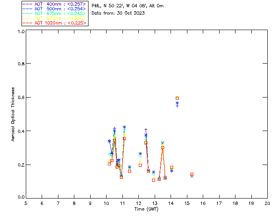This screenshot has height=220, width=275.
Task: Click the AOT 1020nm legend entry
Action: coord(55,23)
